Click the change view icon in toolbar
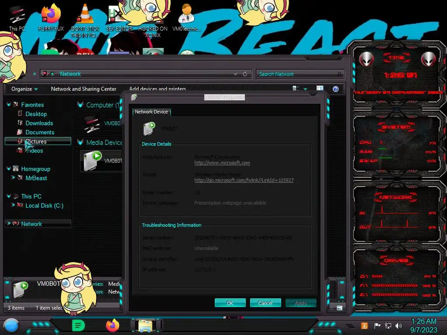Viewport: 447px width, 335px height. point(296,88)
